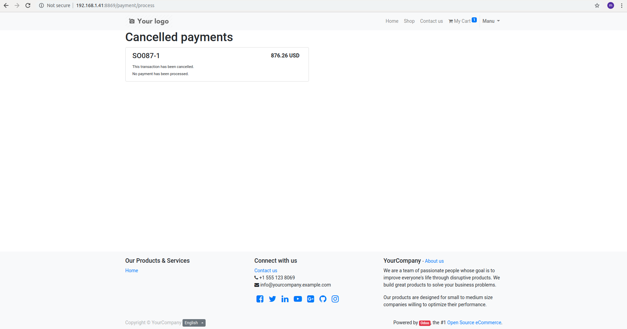Open the My Cart shopping cart
This screenshot has width=627, height=329.
click(x=462, y=21)
